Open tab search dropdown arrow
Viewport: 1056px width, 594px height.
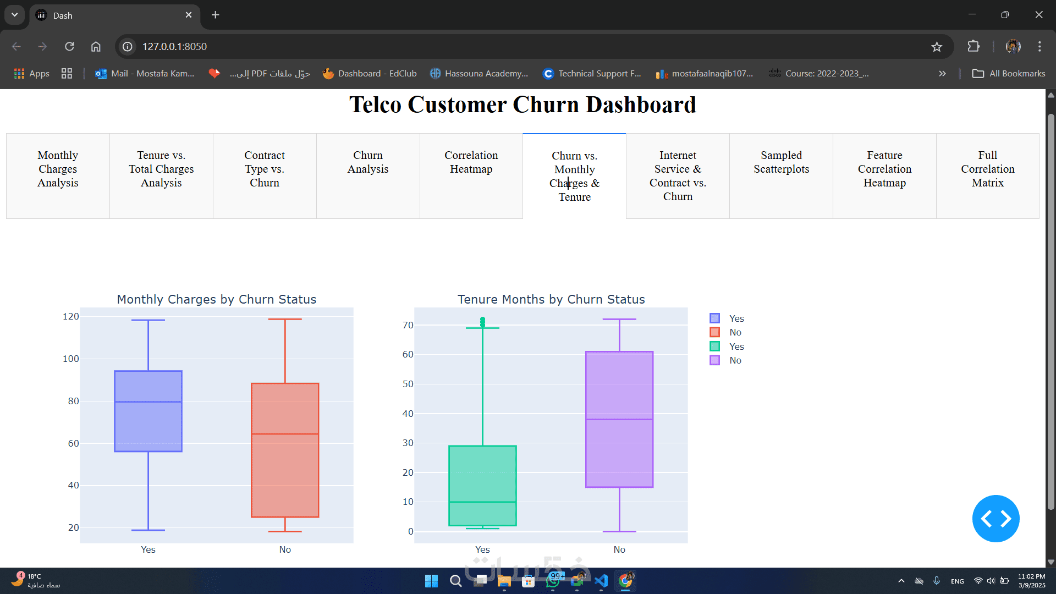(15, 15)
